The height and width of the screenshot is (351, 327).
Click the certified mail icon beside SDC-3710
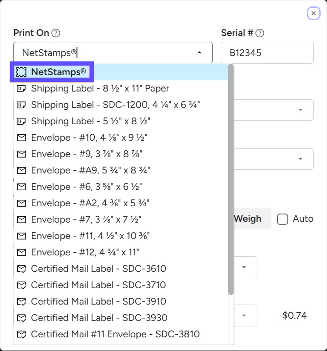click(21, 285)
